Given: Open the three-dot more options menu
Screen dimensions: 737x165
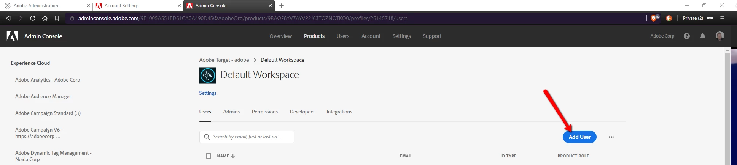Looking at the screenshot, I should [612, 137].
